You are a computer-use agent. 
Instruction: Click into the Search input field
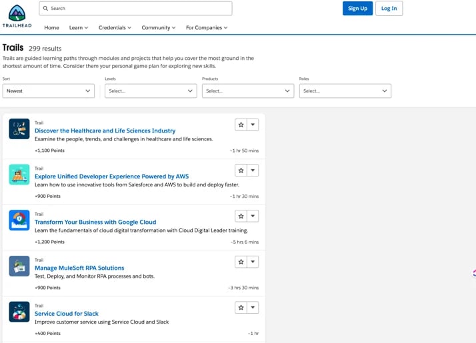(140, 9)
